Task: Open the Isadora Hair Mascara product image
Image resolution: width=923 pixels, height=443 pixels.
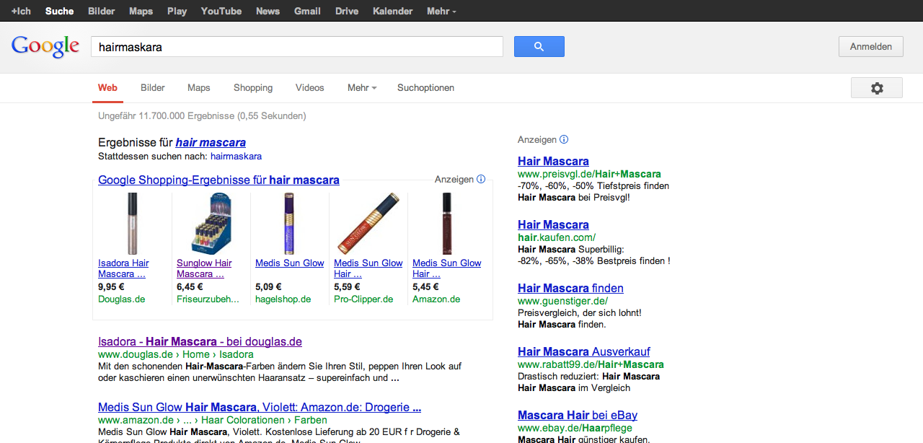Action: tap(132, 224)
